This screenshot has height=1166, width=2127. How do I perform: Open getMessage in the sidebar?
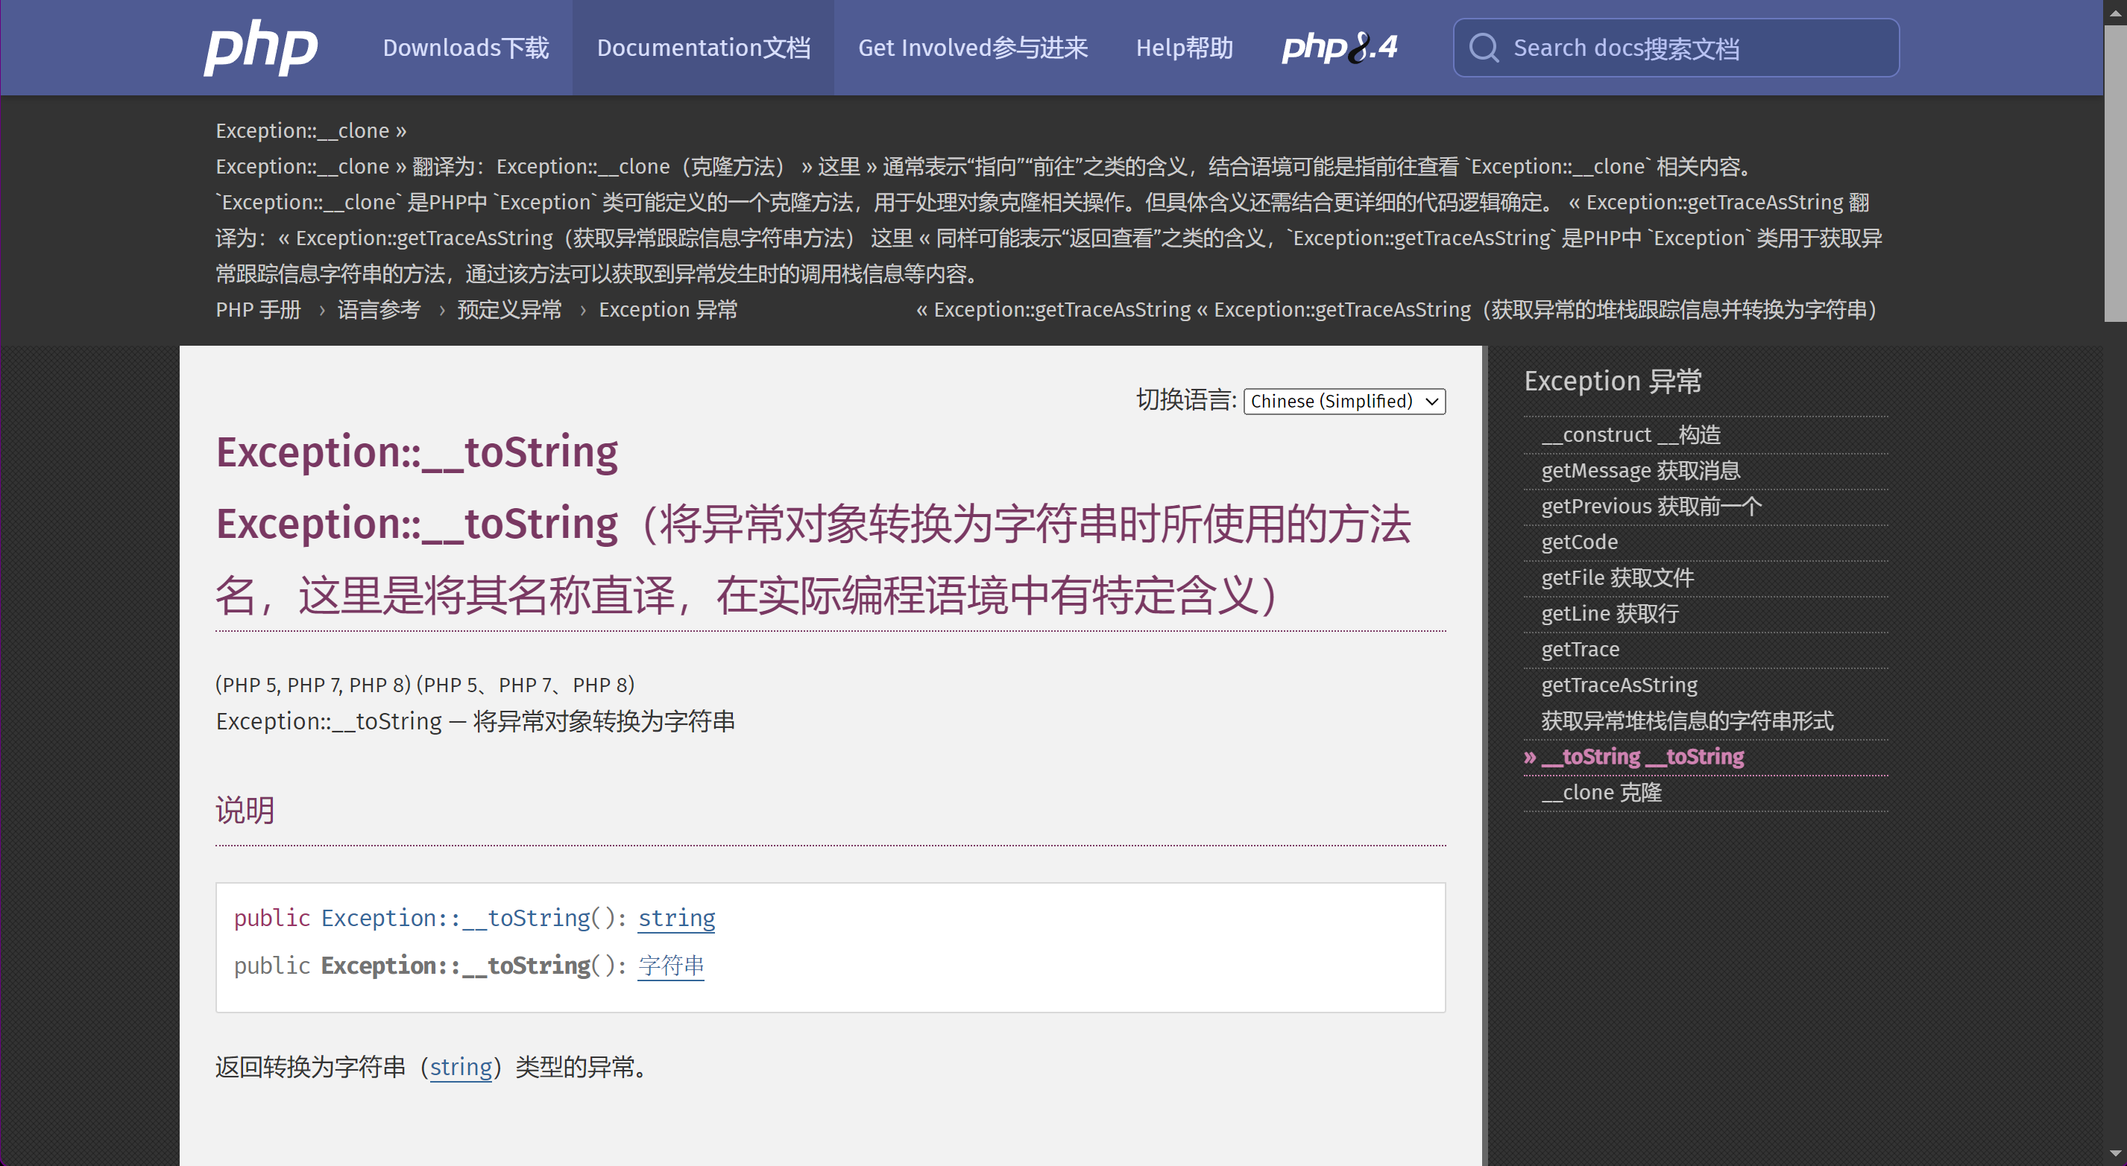tap(1640, 470)
